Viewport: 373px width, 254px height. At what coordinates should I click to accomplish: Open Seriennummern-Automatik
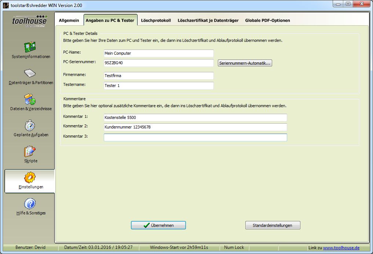(245, 63)
